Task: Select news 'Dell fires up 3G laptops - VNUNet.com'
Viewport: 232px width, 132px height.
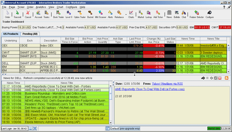Action: (x=55, y=108)
